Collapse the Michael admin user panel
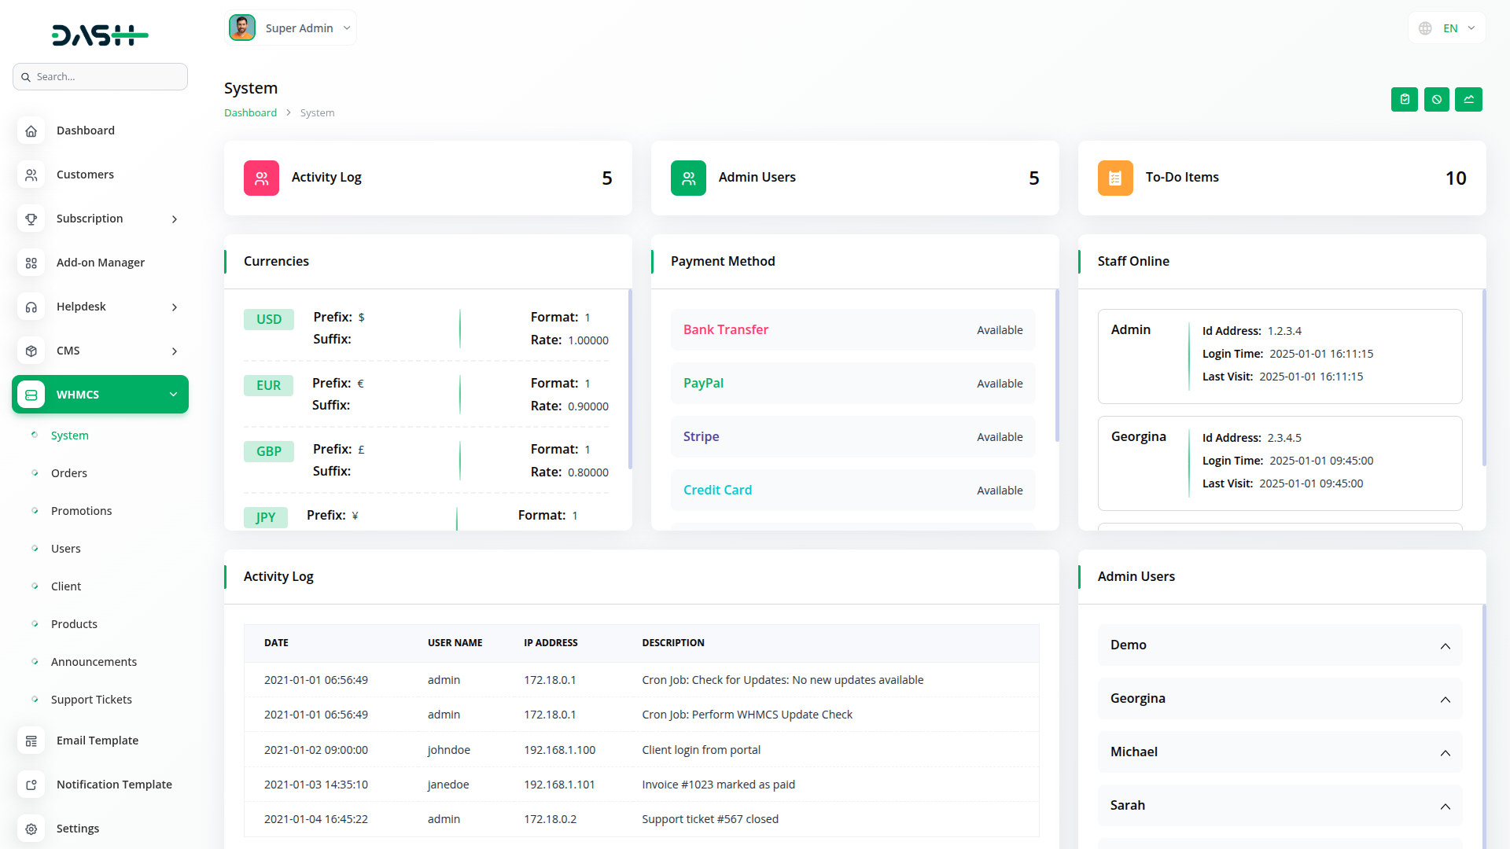Viewport: 1510px width, 849px height. pyautogui.click(x=1445, y=753)
